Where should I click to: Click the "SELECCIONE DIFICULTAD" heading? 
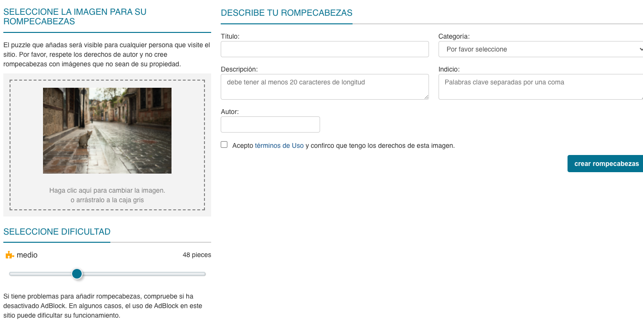click(x=57, y=232)
